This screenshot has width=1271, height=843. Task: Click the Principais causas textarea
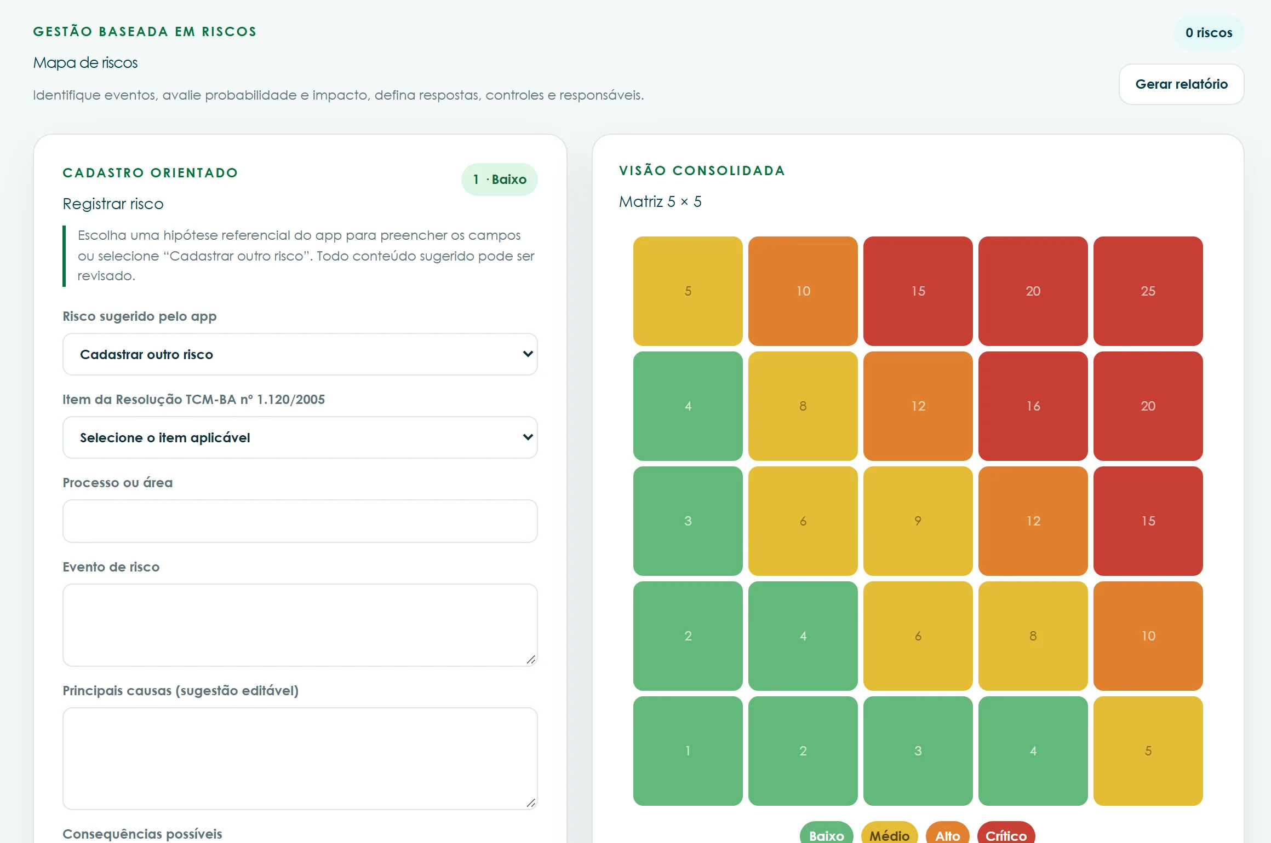pyautogui.click(x=300, y=759)
